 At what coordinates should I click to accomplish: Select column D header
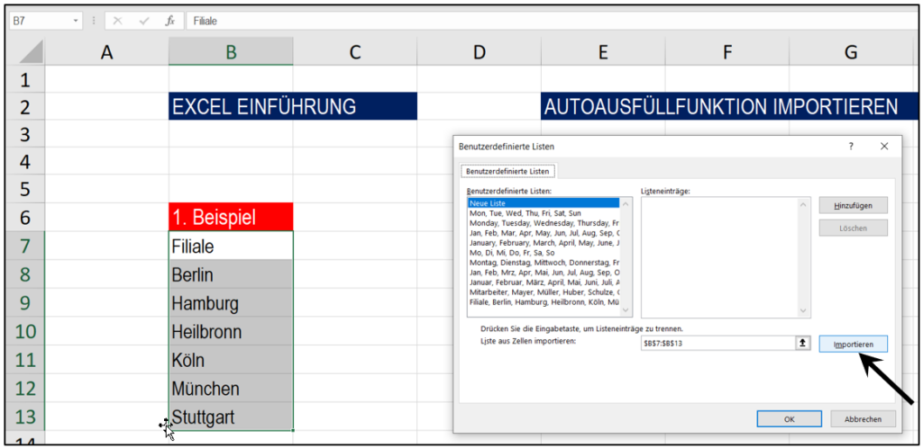(480, 52)
